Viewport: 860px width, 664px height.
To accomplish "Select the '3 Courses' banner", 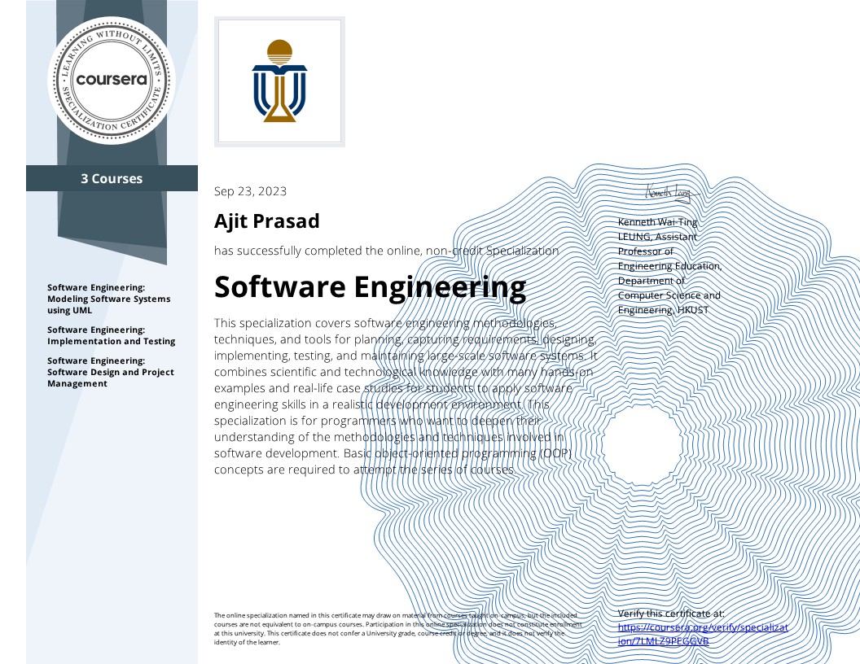I will [x=112, y=178].
